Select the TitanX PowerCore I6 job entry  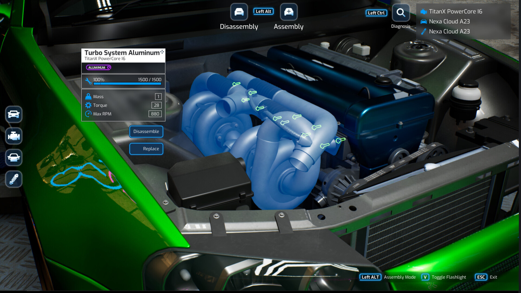coord(455,11)
